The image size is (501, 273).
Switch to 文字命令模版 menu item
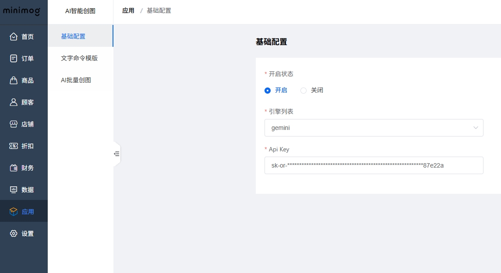[x=79, y=58]
